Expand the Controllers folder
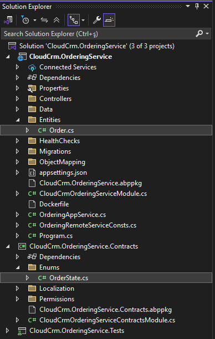This screenshot has height=339, width=215. (x=18, y=99)
